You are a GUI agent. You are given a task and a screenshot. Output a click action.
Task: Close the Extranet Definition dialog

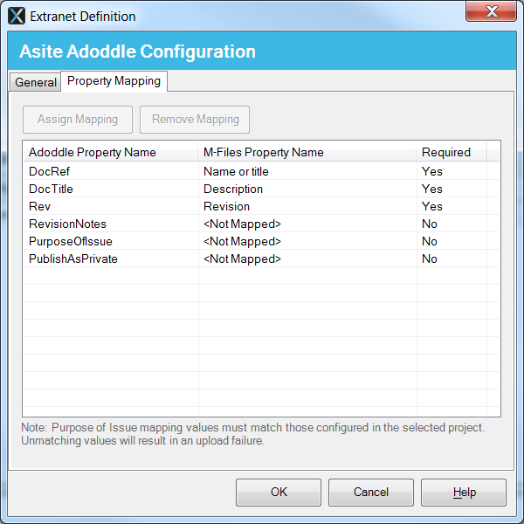[493, 12]
